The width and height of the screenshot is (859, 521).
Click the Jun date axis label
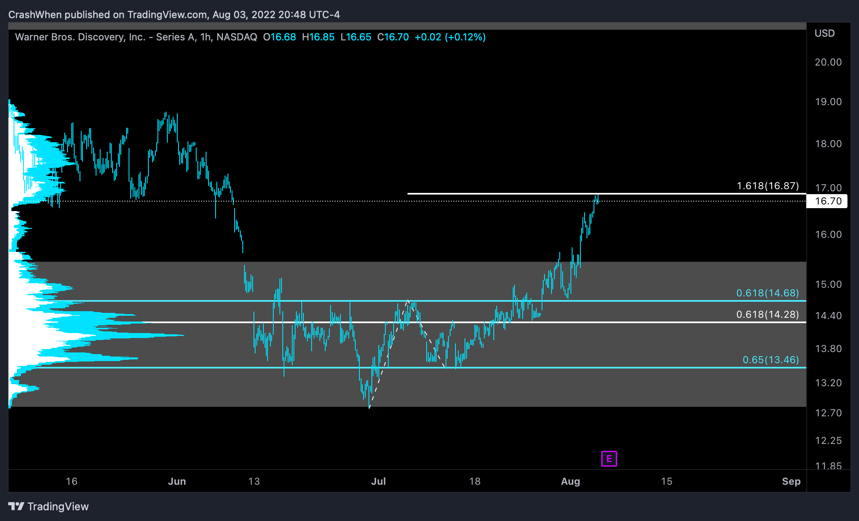point(177,481)
